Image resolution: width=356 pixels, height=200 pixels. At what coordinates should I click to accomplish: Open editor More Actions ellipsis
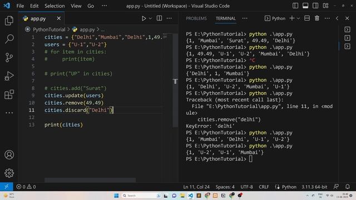pyautogui.click(x=169, y=18)
